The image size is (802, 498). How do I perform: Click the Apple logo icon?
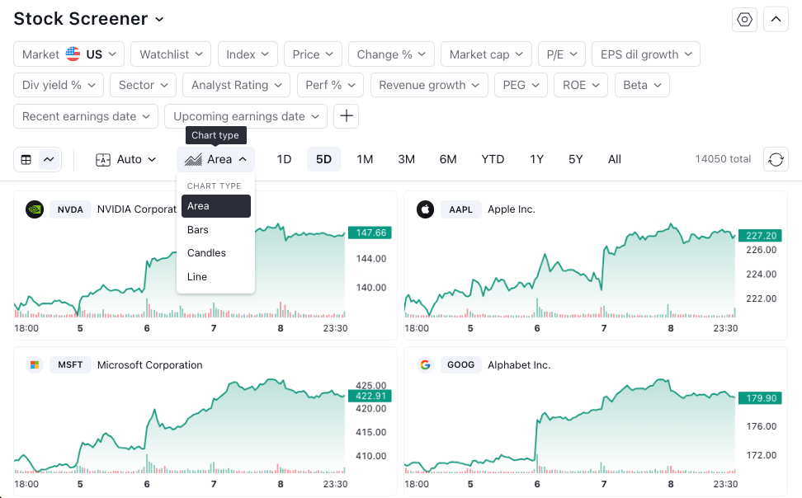(x=425, y=209)
